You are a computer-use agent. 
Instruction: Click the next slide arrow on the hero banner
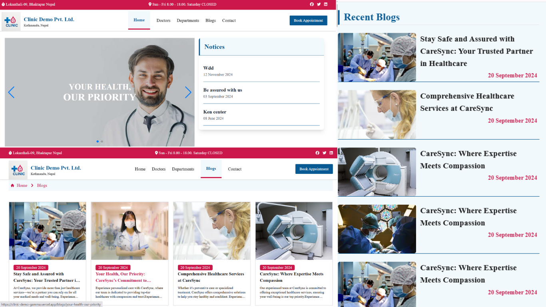(188, 92)
